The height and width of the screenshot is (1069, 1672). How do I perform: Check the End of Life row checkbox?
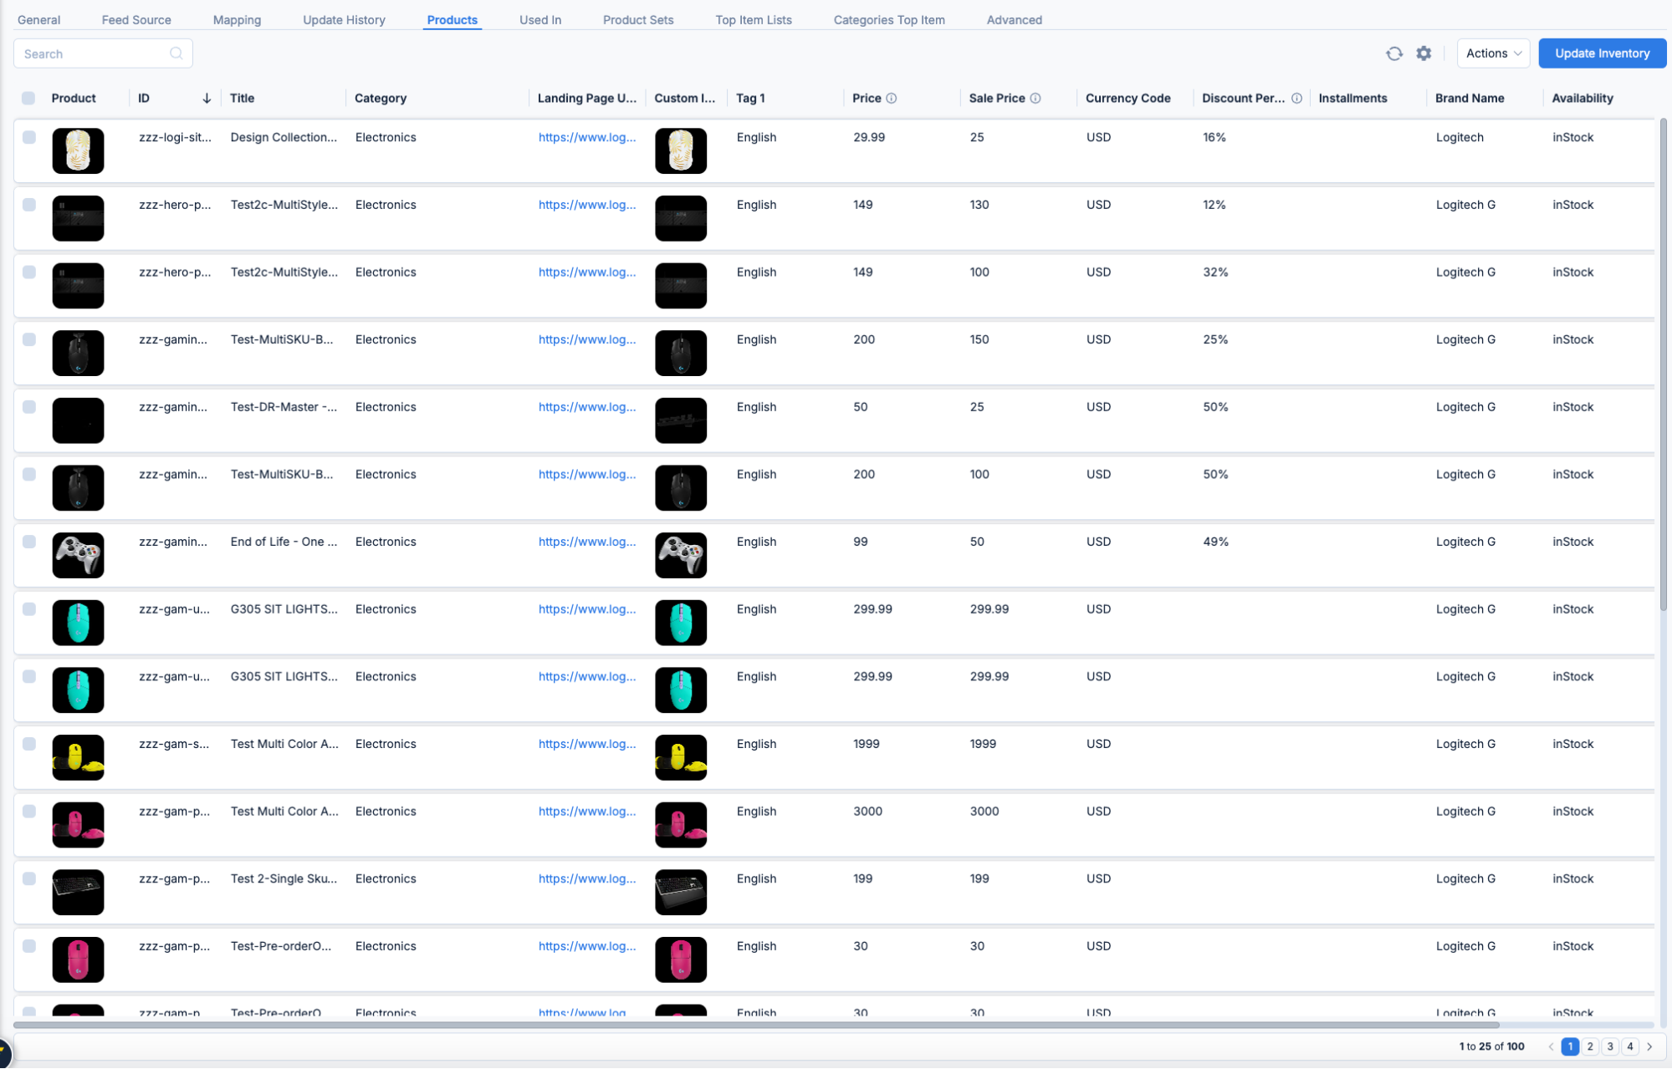[x=29, y=542]
